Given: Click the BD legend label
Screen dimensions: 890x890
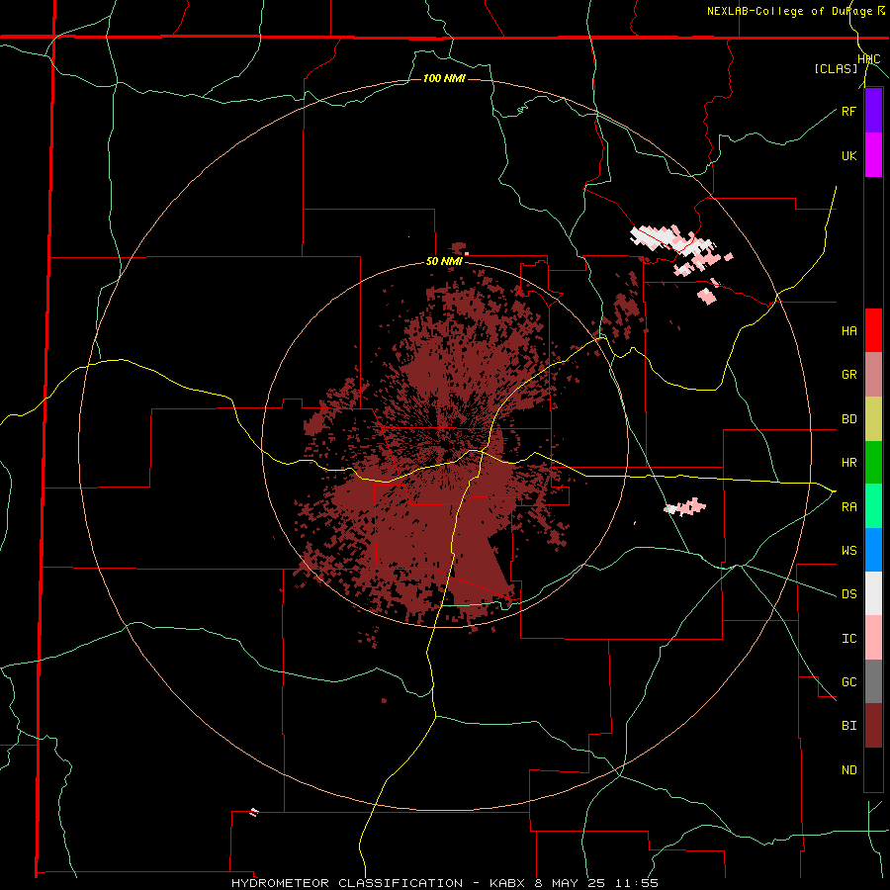Looking at the screenshot, I should 848,419.
